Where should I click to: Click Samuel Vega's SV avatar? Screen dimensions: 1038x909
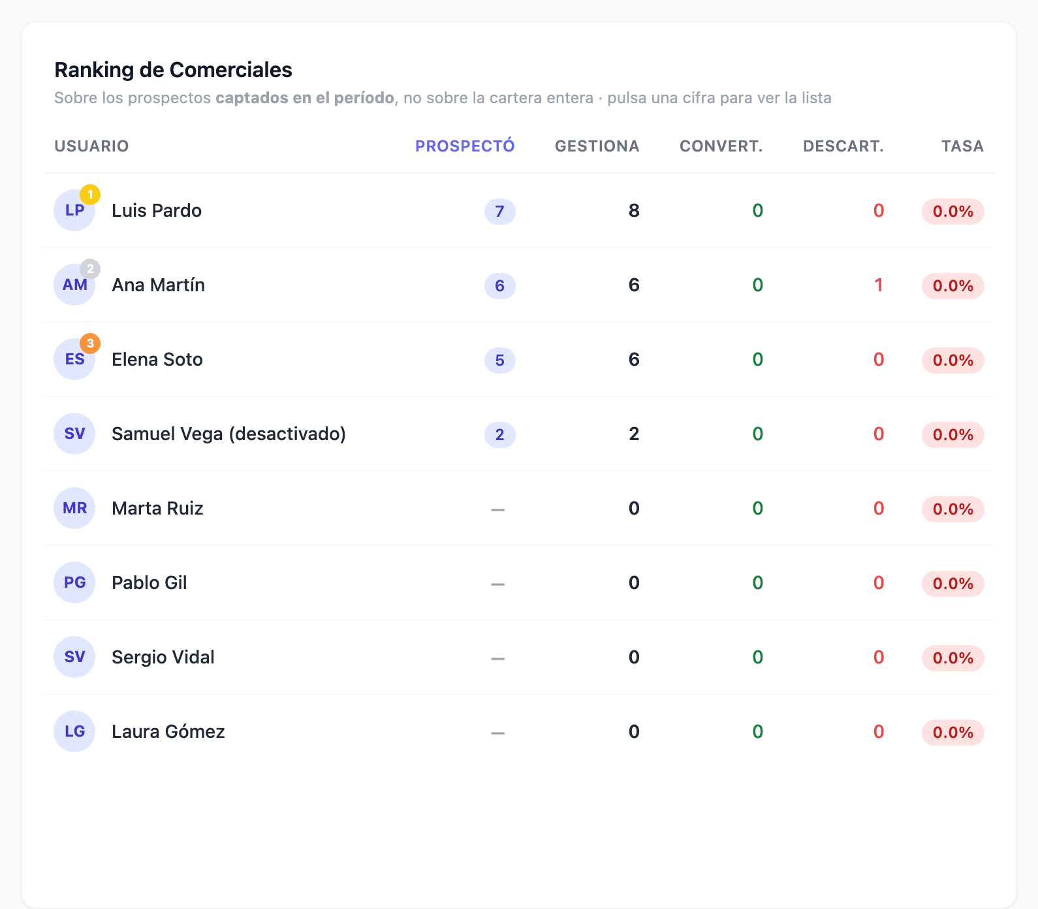pos(74,434)
